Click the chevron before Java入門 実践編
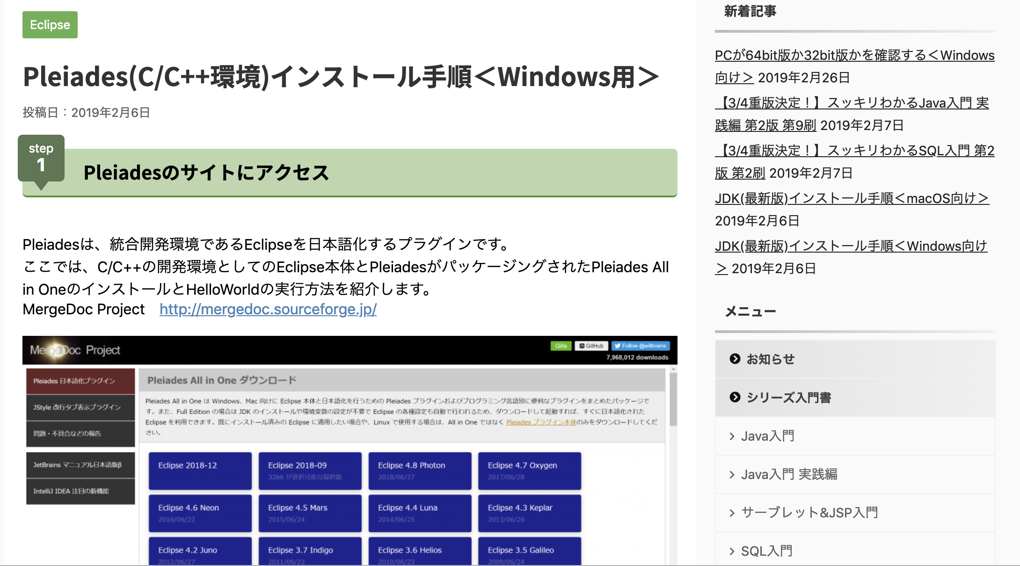The height and width of the screenshot is (566, 1020). click(732, 475)
